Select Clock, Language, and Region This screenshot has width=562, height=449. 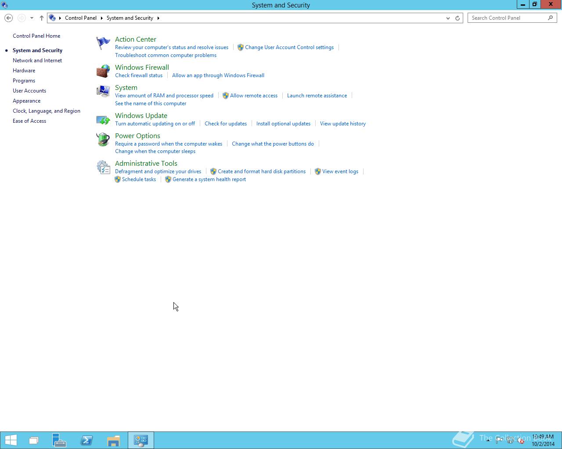47,111
